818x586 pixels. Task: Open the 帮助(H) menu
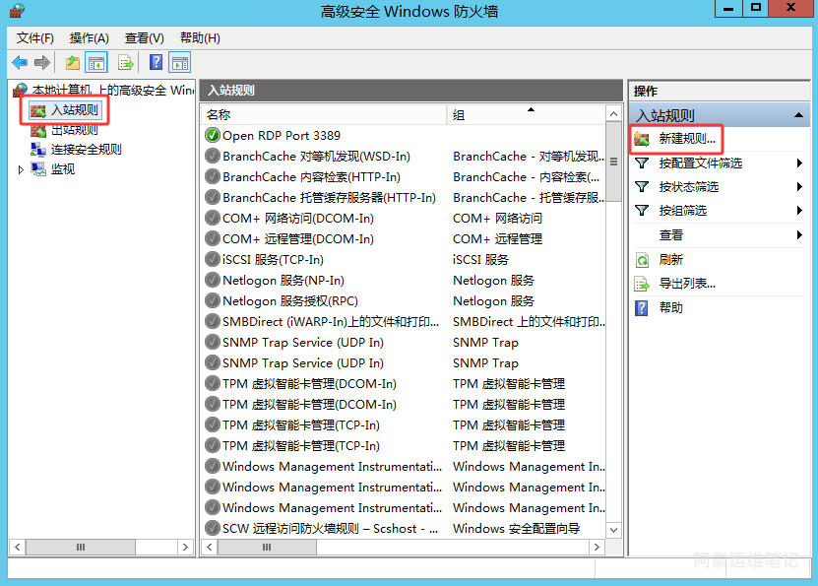(200, 38)
